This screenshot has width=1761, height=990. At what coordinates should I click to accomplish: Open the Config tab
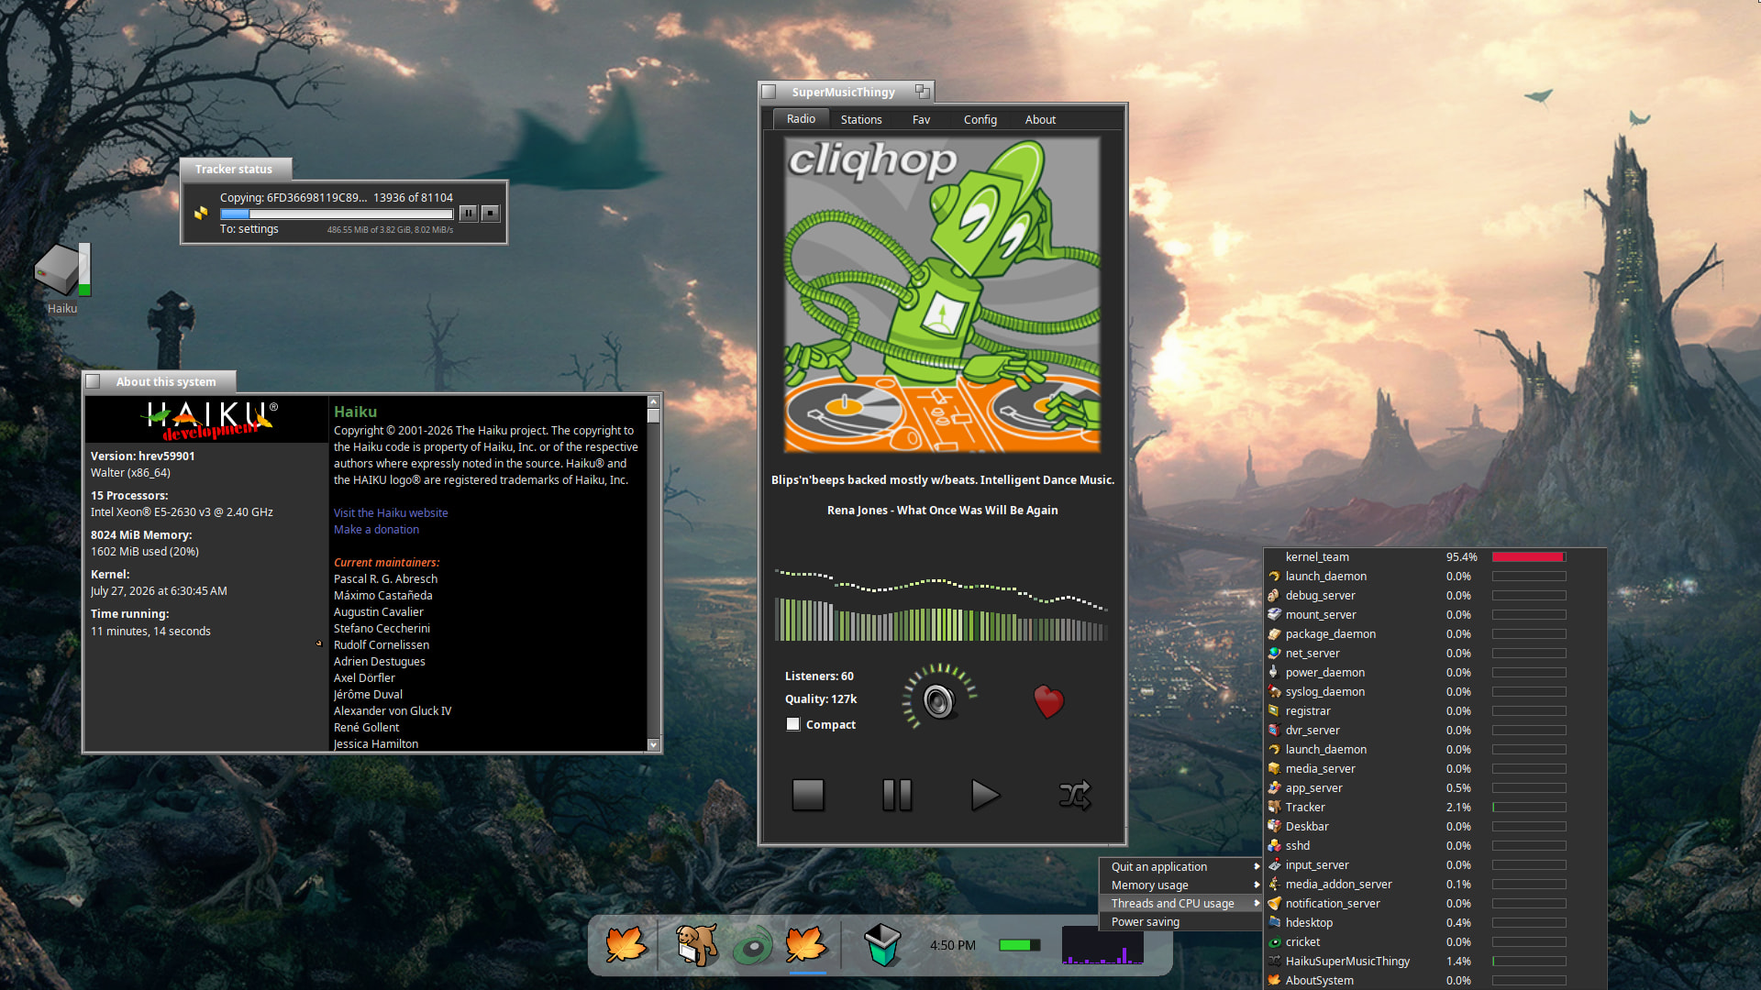pos(980,119)
